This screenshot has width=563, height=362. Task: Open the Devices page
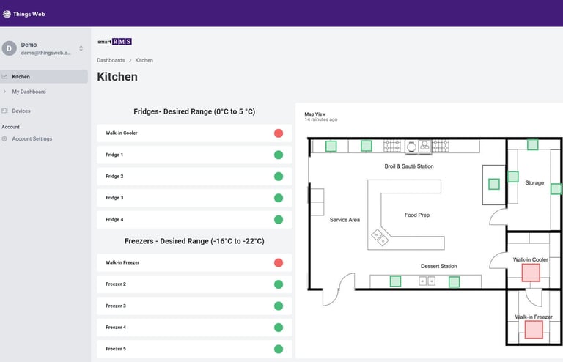[x=21, y=111]
